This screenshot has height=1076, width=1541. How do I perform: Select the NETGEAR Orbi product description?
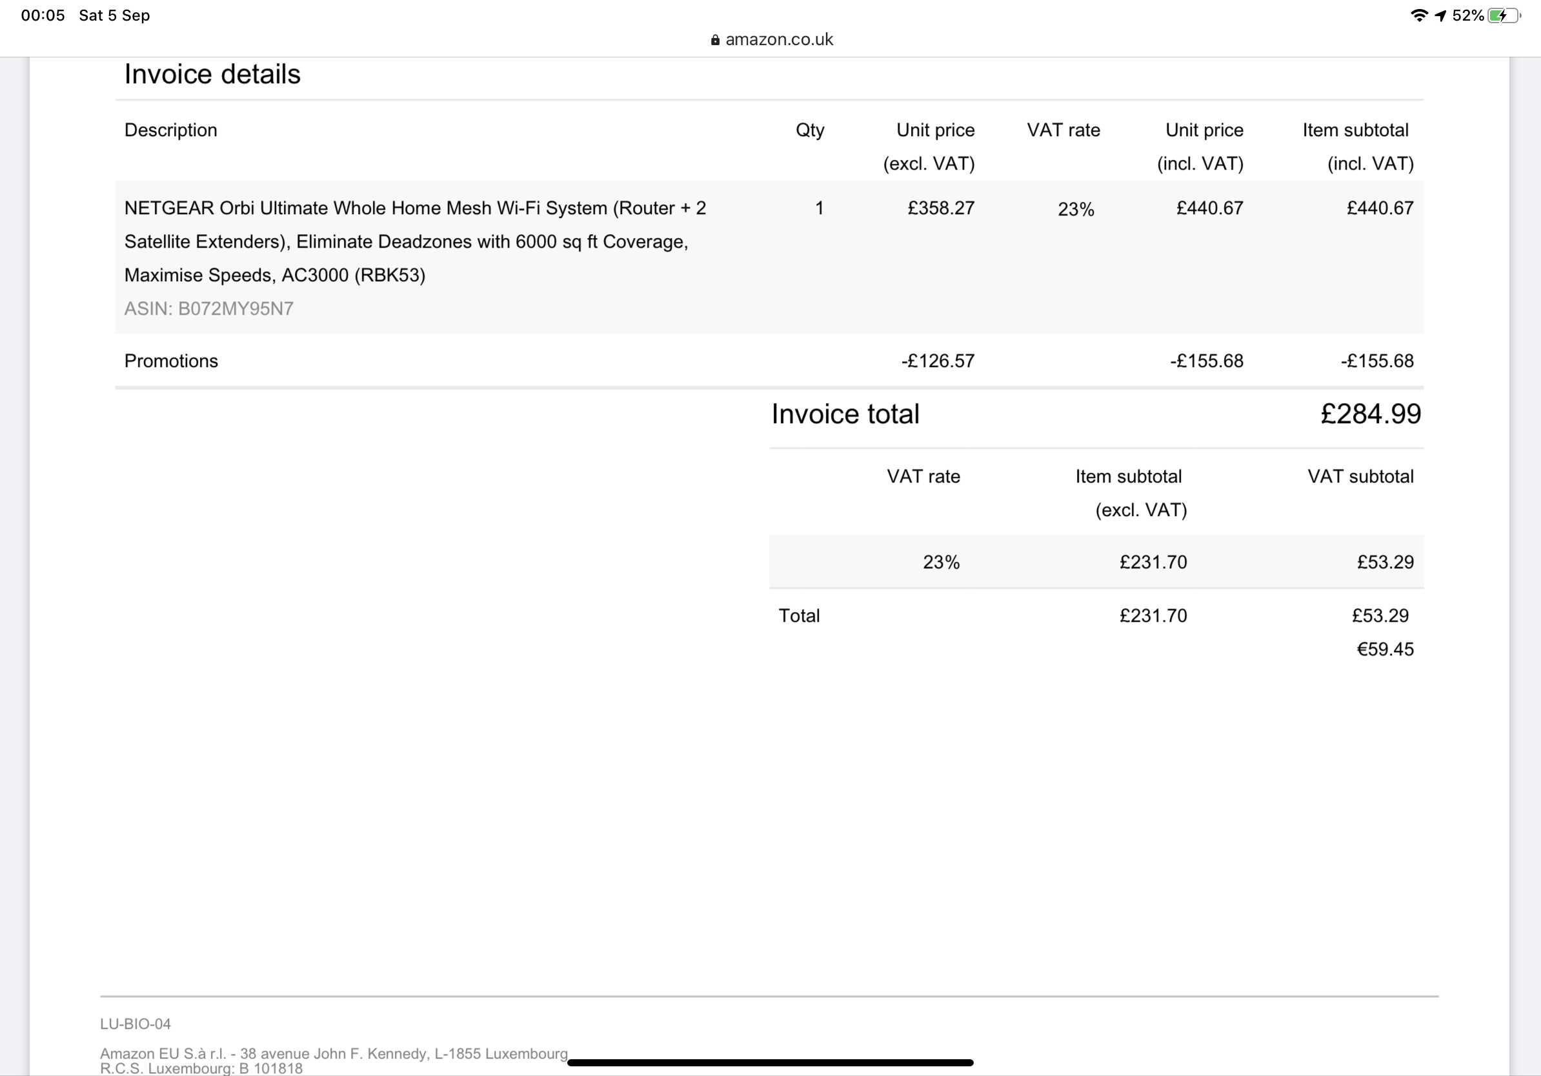click(416, 241)
